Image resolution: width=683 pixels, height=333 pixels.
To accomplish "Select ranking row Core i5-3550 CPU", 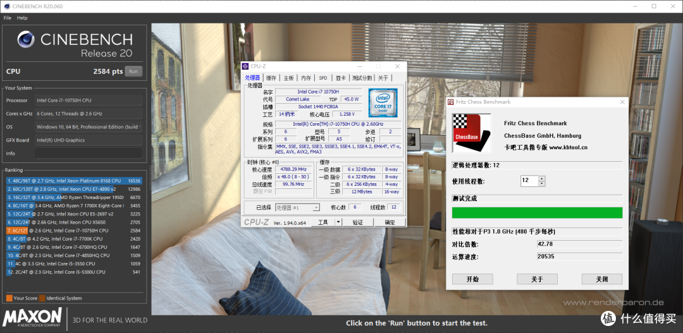I will (73, 263).
